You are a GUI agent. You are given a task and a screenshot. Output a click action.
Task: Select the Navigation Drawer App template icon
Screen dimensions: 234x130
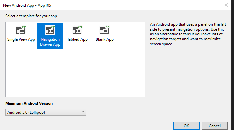pos(50,30)
